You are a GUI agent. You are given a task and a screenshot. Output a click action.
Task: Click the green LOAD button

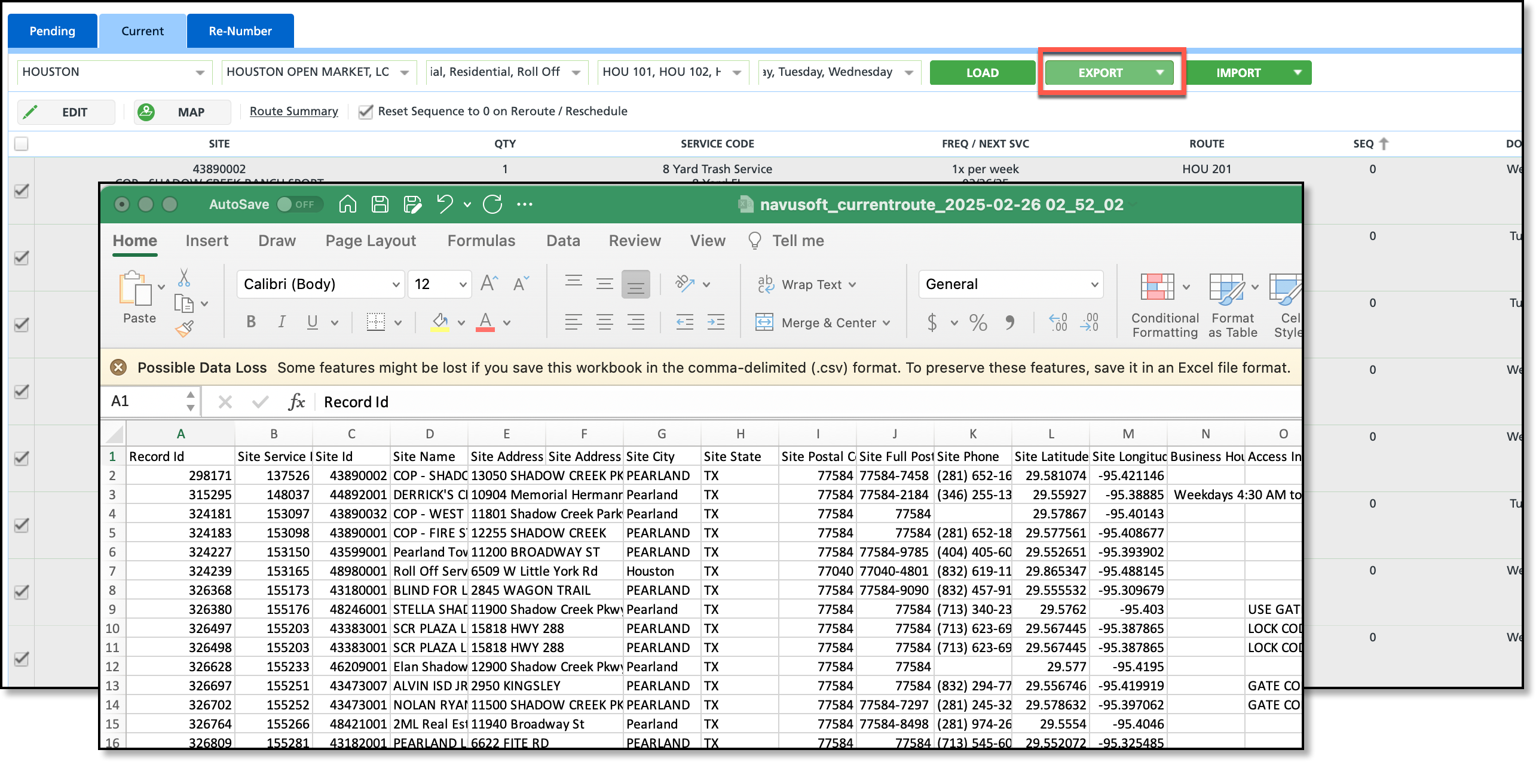[x=982, y=73]
